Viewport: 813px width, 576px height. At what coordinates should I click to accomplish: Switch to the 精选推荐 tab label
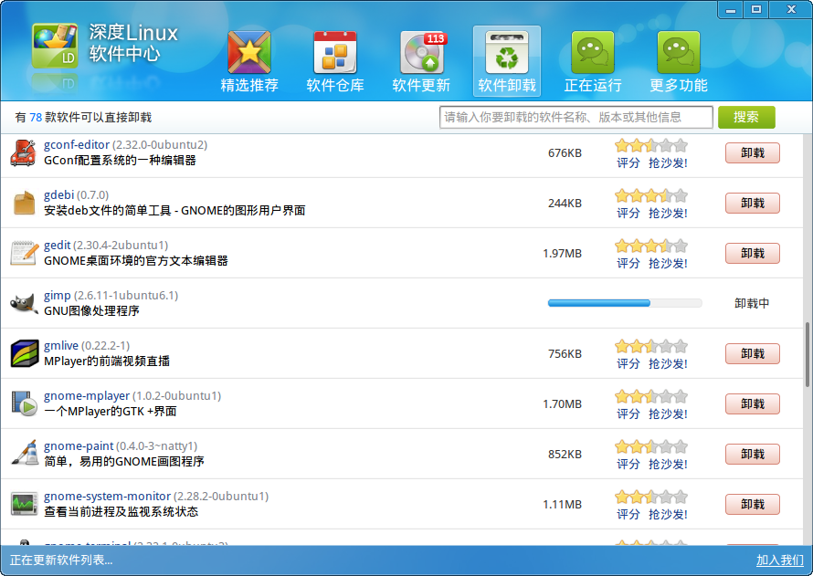click(249, 85)
